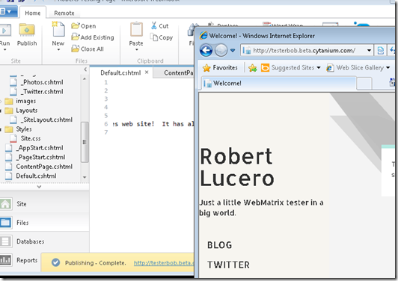Click the Compatibility View icon in IE
Viewport: 398px width, 281px height.
[x=381, y=51]
